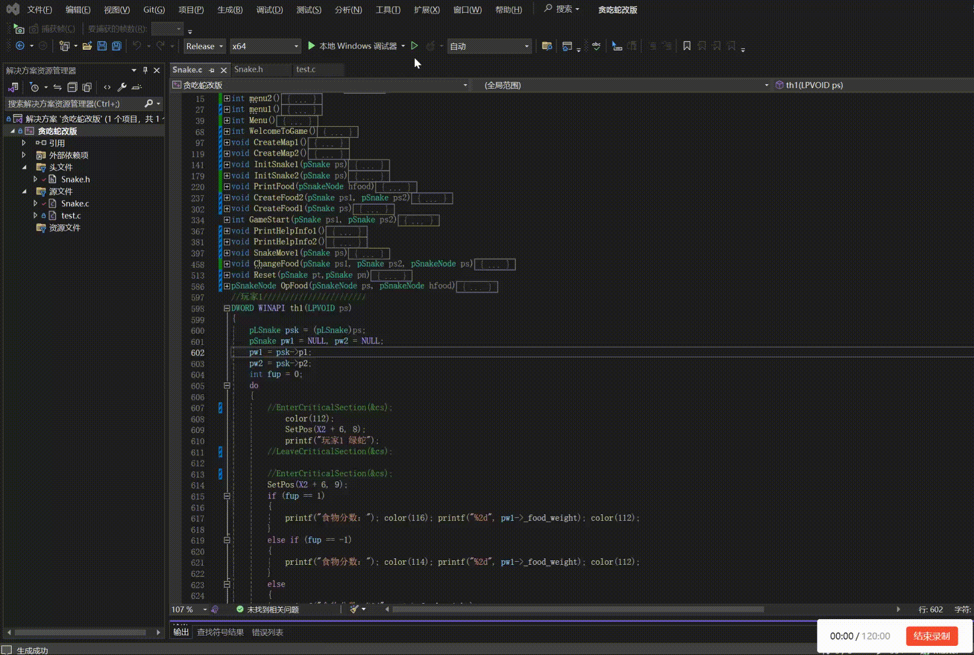974x655 pixels.
Task: Collapse the th1 function outline box
Action: point(227,308)
